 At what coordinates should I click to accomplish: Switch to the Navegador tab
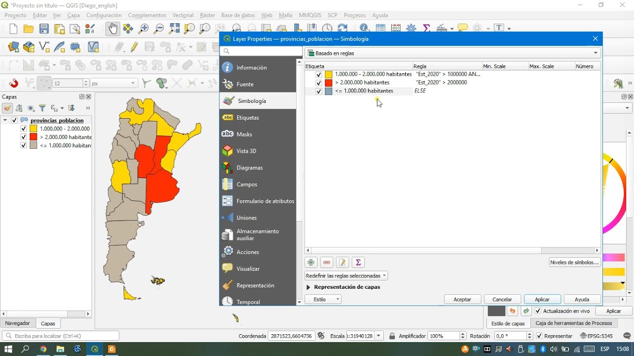click(x=17, y=323)
